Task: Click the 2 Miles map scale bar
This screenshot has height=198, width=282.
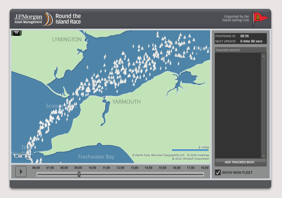Action: [x=190, y=150]
